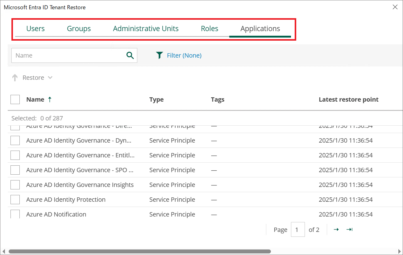Click restore date in Identity Protection row
This screenshot has height=255, width=403.
click(346, 200)
